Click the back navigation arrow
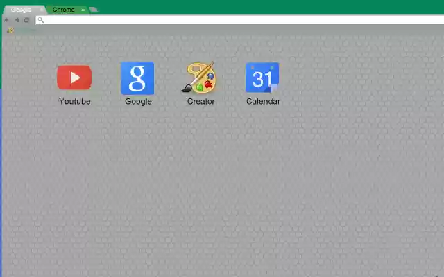Image resolution: width=444 pixels, height=277 pixels. pyautogui.click(x=6, y=20)
